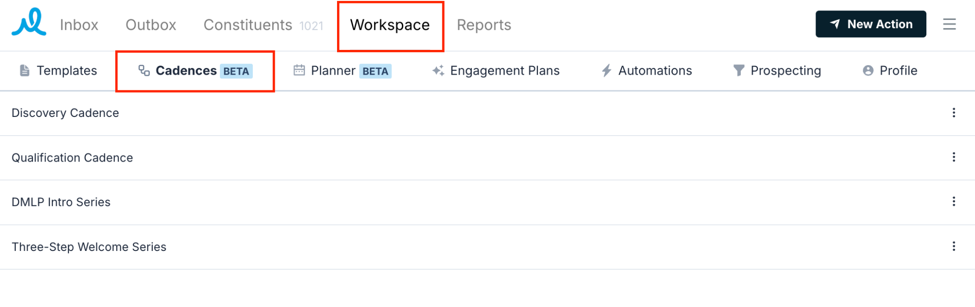Switch to the Inbox tab

[x=79, y=25]
